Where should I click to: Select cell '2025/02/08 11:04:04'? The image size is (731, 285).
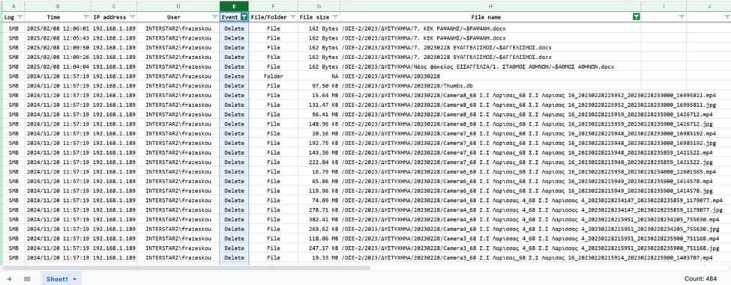coord(58,67)
